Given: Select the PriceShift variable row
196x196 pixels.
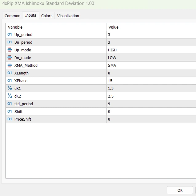Looking at the screenshot, I should pyautogui.click(x=56, y=119).
